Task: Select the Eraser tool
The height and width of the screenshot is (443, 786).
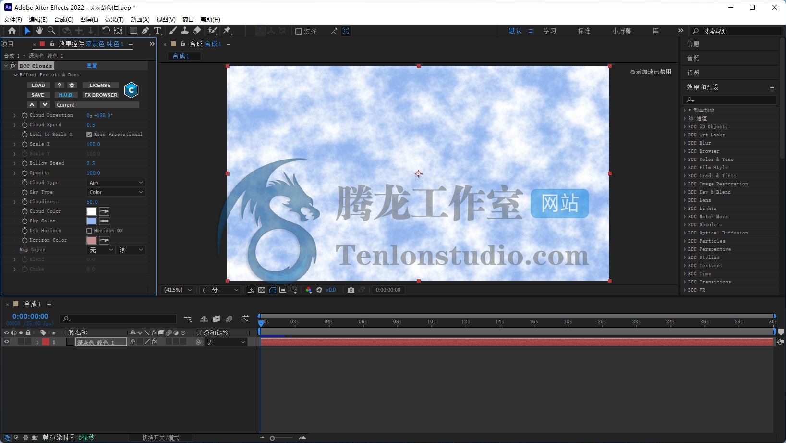Action: 197,31
